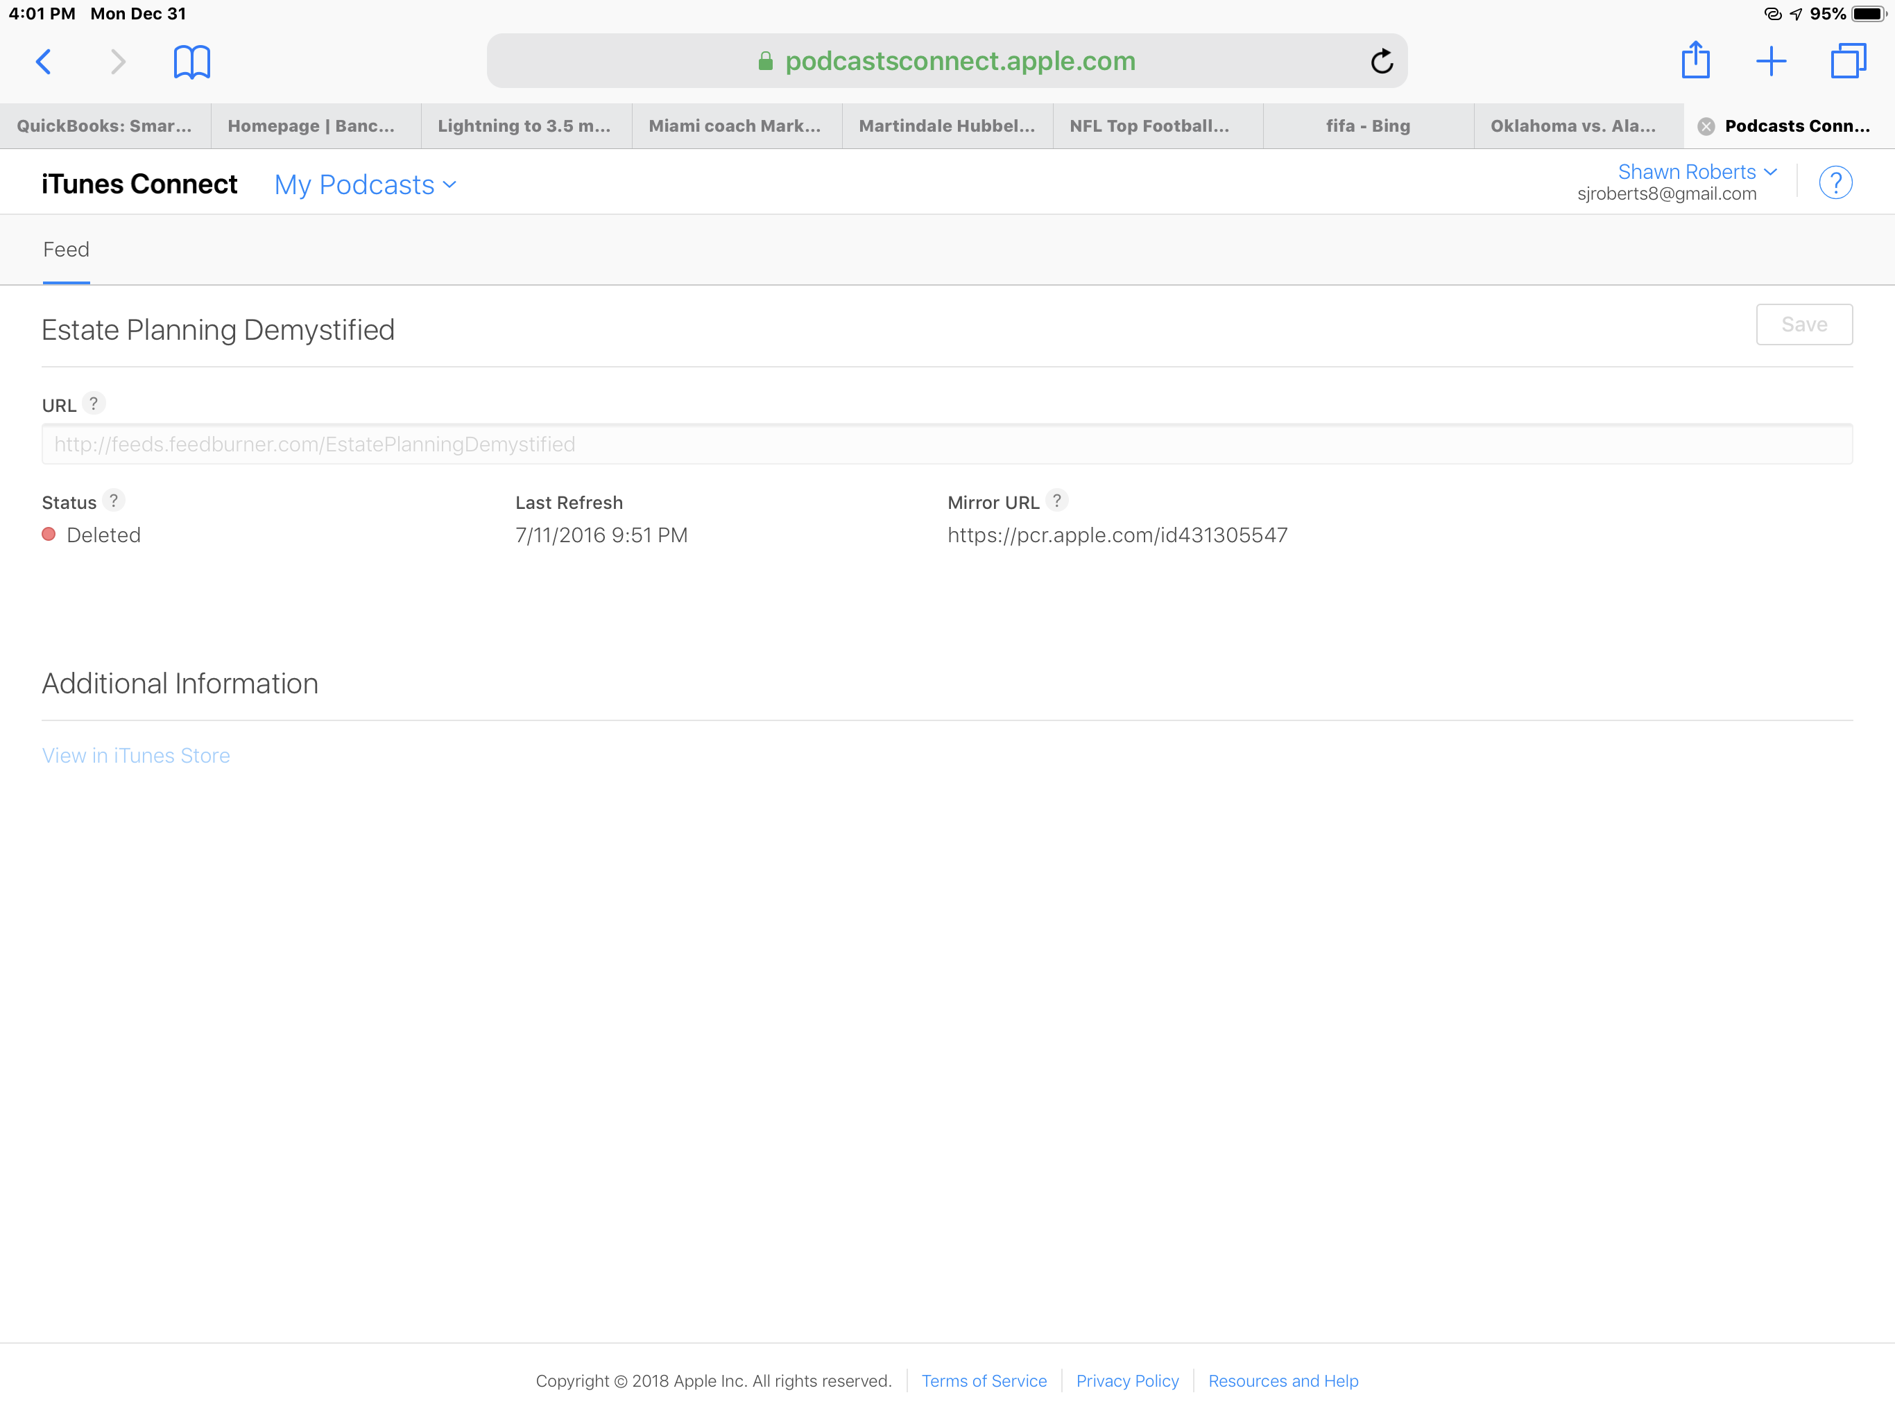Viewport: 1895px width, 1420px height.
Task: Select the Feed tab
Action: [66, 249]
